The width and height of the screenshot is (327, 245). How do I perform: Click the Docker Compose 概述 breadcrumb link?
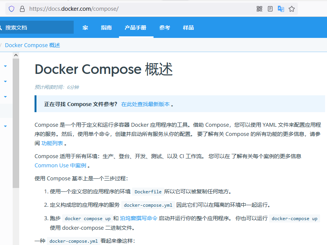pos(33,45)
